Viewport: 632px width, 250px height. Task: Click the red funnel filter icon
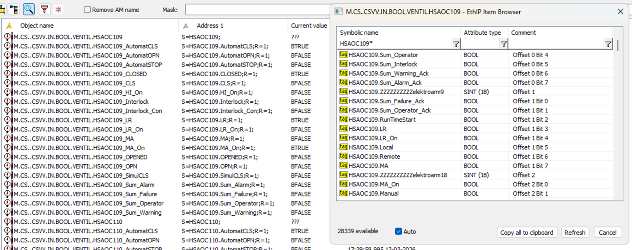point(44,9)
